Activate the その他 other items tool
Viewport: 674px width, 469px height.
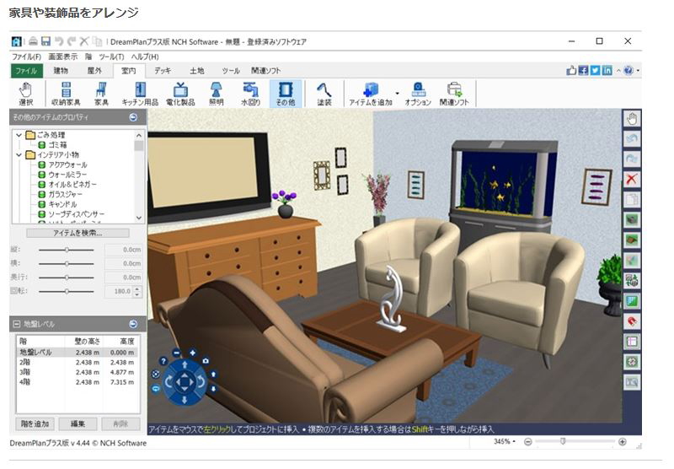[286, 94]
